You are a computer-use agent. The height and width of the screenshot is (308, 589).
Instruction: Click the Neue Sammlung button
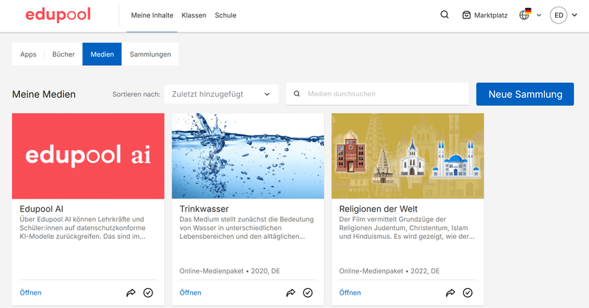click(x=525, y=94)
